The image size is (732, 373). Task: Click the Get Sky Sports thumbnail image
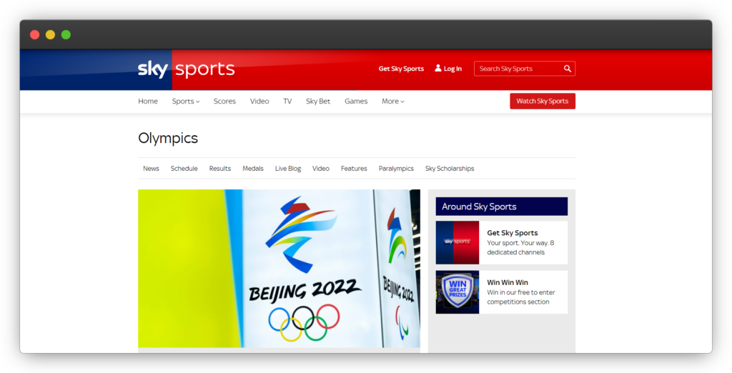pyautogui.click(x=457, y=243)
